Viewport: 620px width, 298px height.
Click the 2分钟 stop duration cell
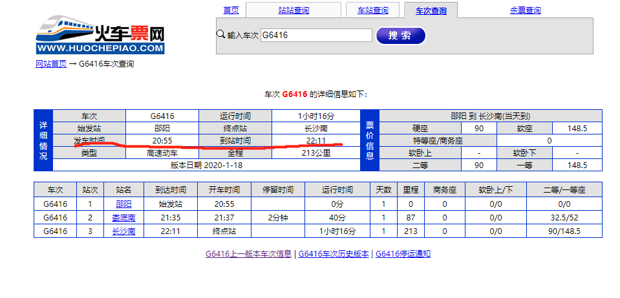(x=278, y=218)
